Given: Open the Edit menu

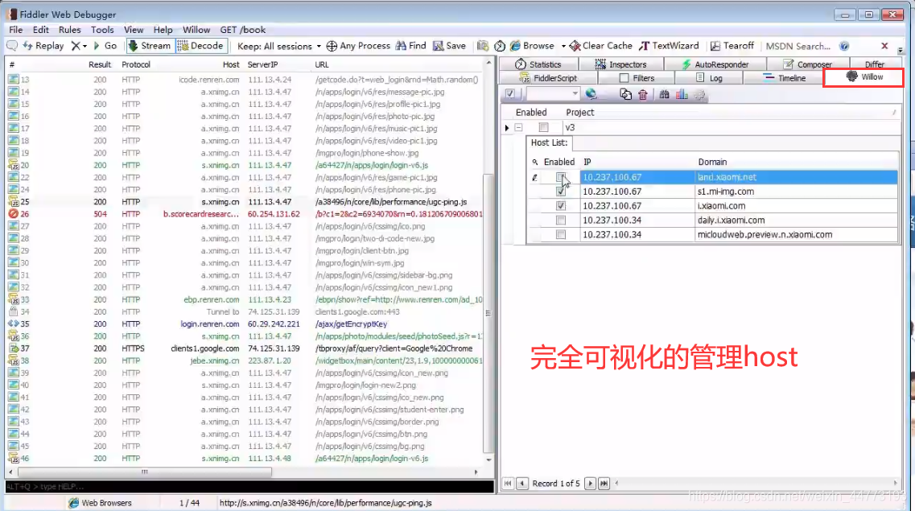Looking at the screenshot, I should click(41, 30).
